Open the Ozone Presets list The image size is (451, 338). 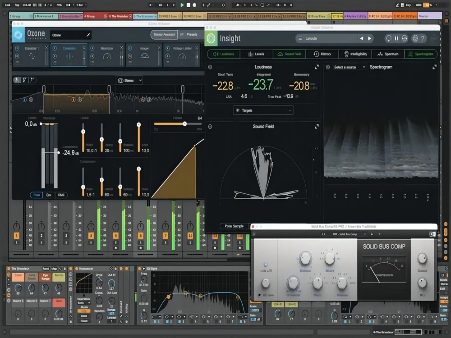point(189,35)
